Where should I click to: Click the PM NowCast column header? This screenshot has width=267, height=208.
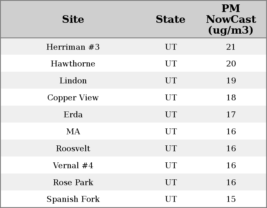[x=231, y=20]
